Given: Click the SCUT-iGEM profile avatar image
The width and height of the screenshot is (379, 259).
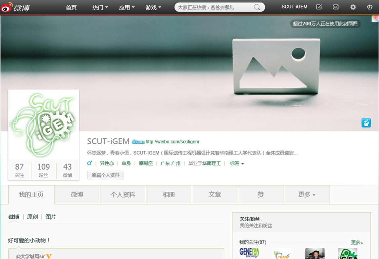Looking at the screenshot, I should pyautogui.click(x=44, y=125).
